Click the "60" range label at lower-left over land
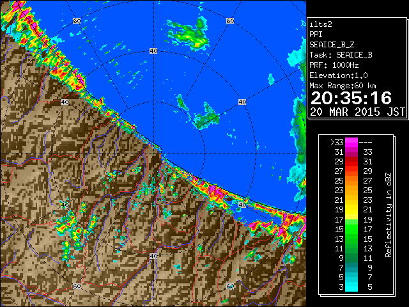 coord(77,286)
